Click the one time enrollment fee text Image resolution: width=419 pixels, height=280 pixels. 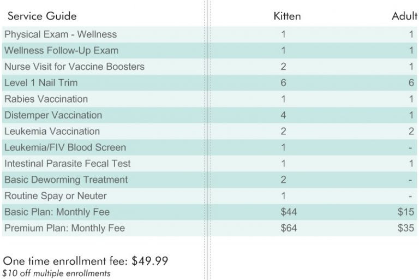[86, 261]
